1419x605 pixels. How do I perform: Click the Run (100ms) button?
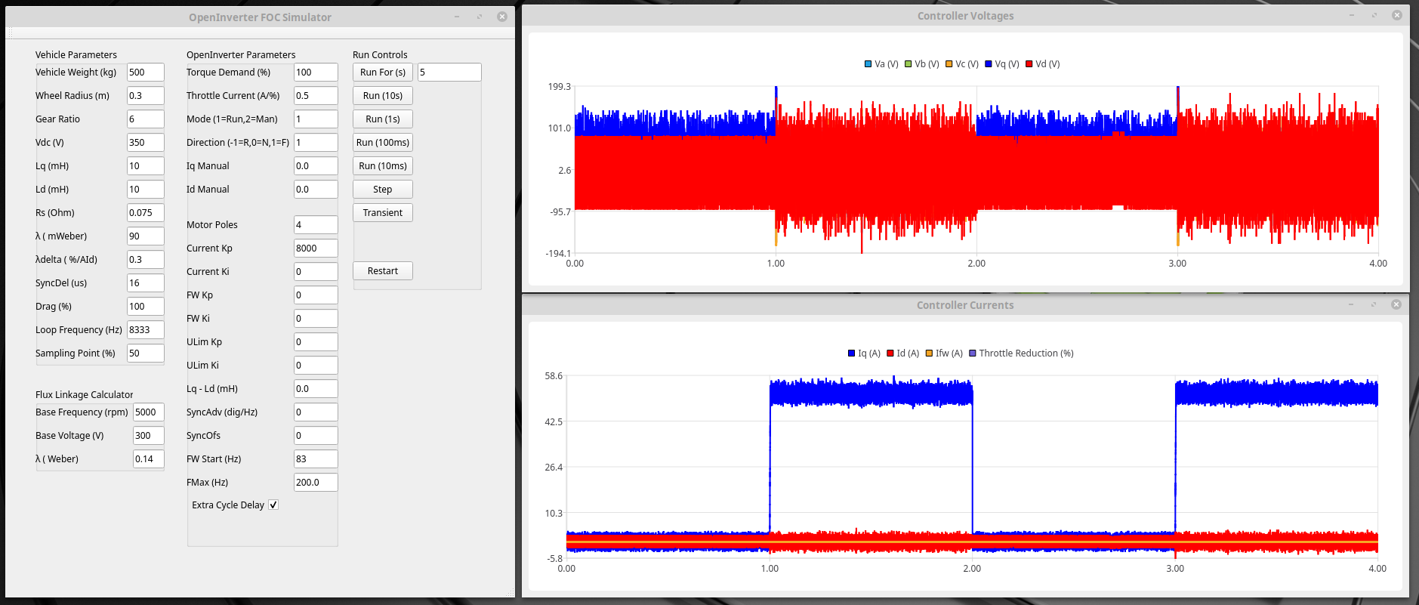[382, 143]
